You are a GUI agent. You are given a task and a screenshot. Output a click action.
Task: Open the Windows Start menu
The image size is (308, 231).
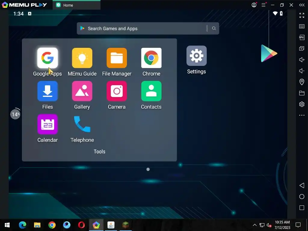(7, 225)
